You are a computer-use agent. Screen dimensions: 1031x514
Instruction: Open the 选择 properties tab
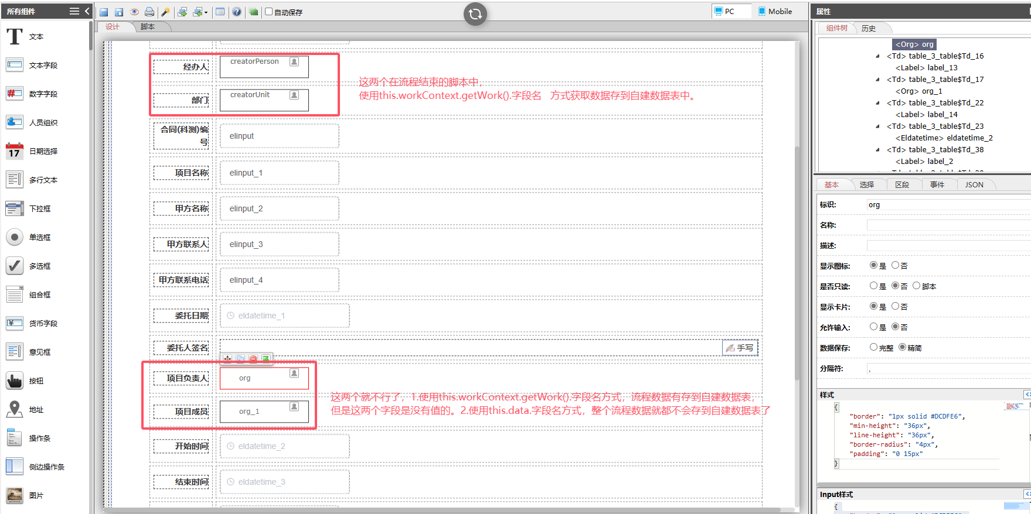click(x=867, y=185)
